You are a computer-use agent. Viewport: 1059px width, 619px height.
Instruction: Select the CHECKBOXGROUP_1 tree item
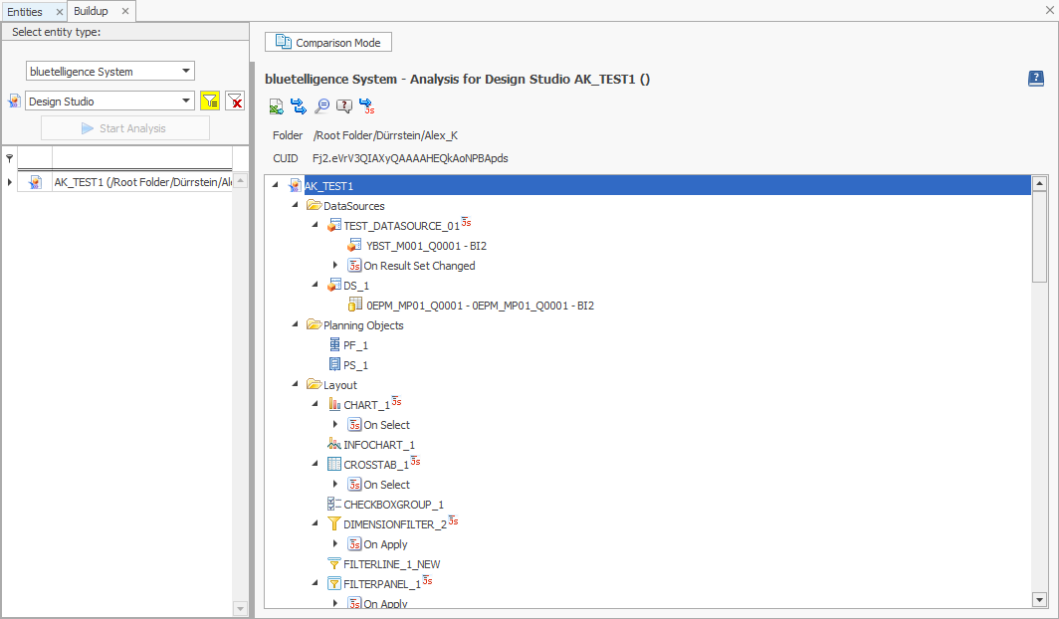point(392,505)
